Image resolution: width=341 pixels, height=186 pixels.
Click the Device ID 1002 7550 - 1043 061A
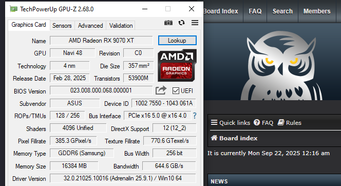(x=164, y=103)
